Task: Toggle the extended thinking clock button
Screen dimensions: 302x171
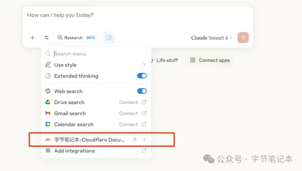Action: (x=109, y=37)
